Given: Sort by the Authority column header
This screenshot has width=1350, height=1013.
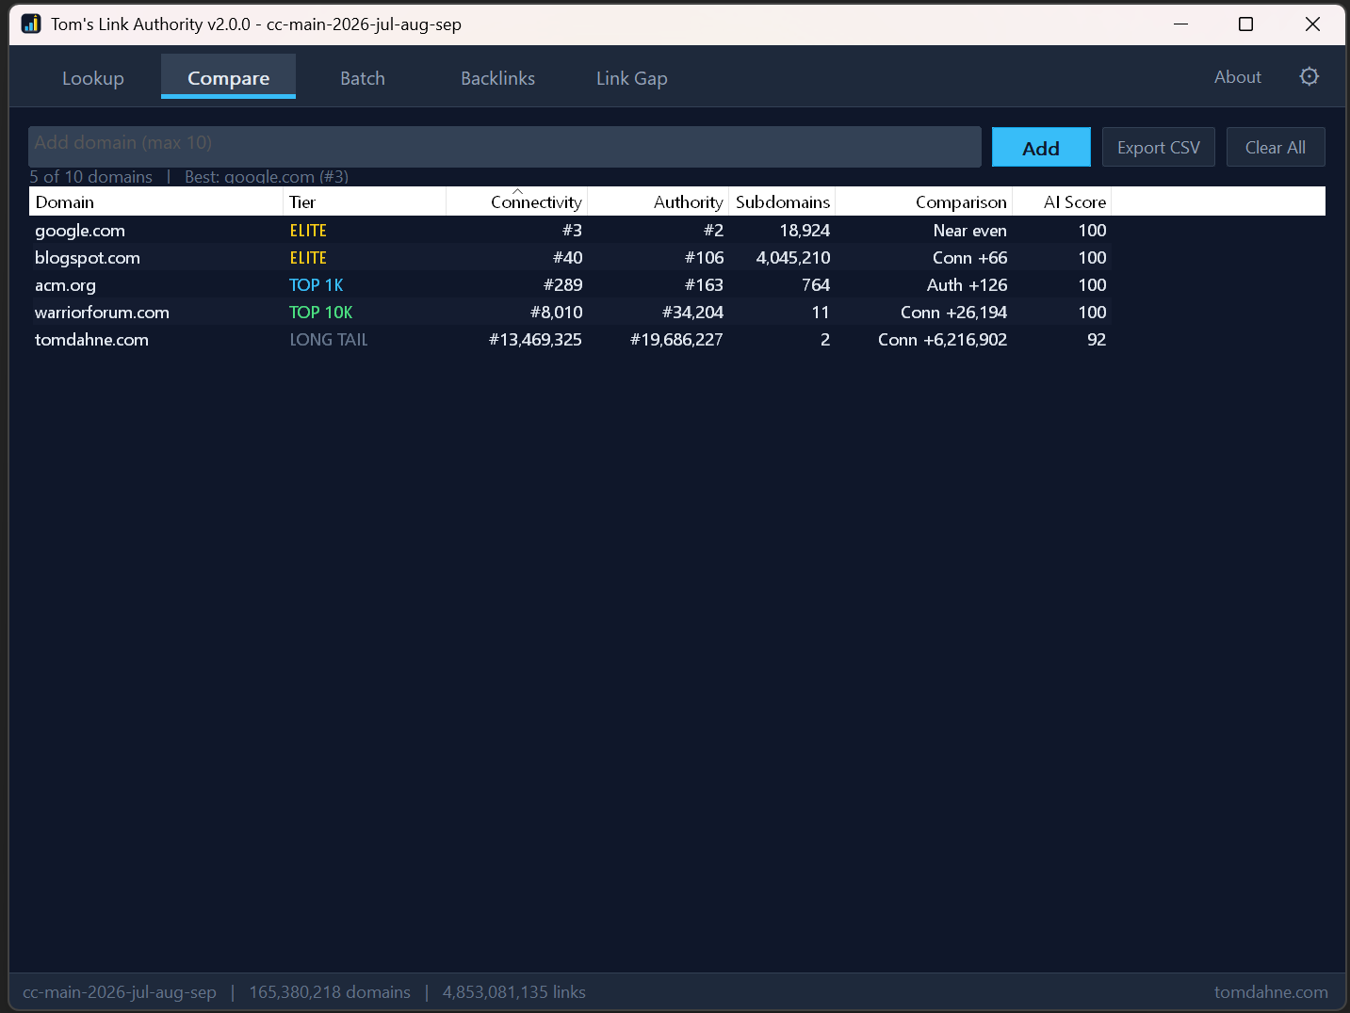Looking at the screenshot, I should (x=658, y=202).
